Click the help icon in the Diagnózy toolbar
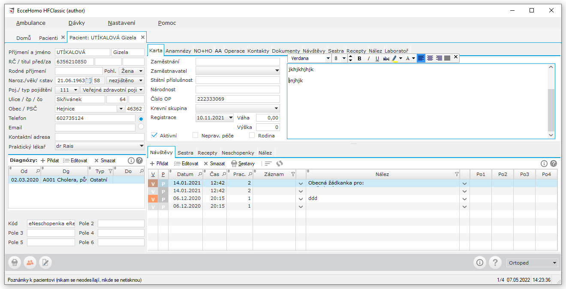This screenshot has height=289, width=566. [139, 161]
